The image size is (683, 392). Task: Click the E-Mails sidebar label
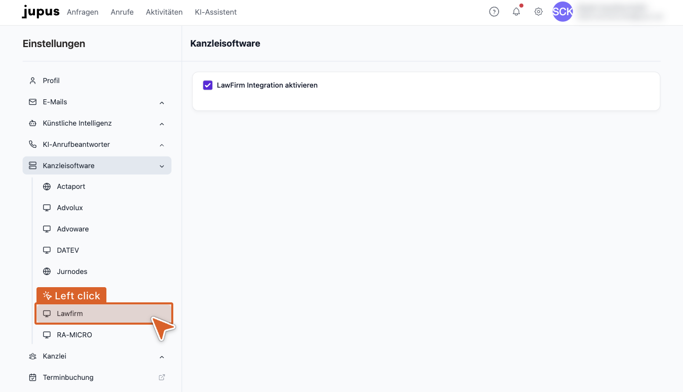pyautogui.click(x=55, y=102)
